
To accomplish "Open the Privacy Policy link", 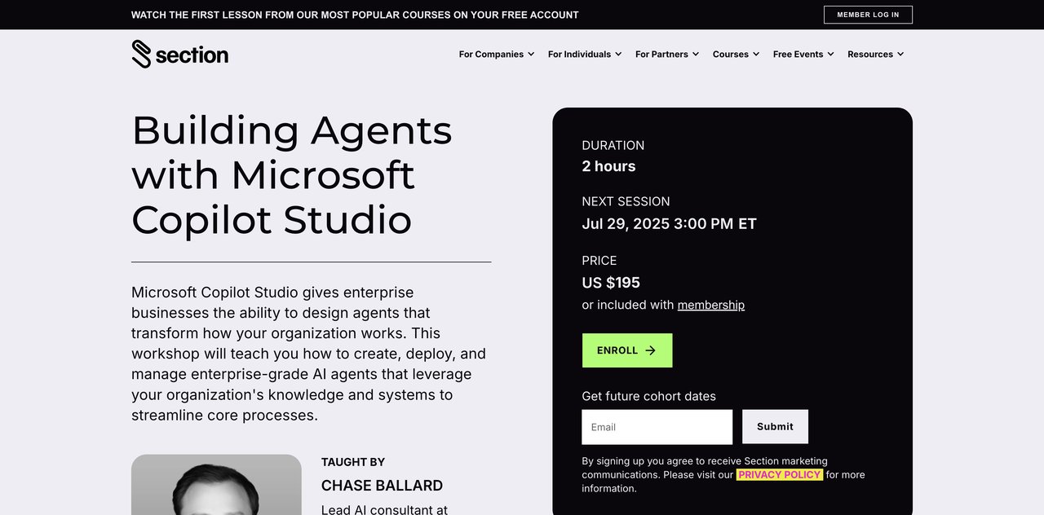I will 780,474.
